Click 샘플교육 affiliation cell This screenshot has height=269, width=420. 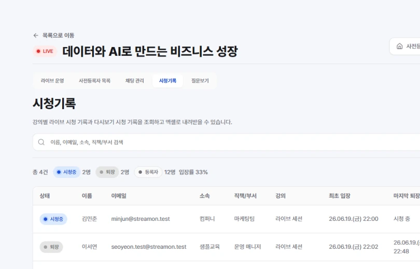click(209, 247)
